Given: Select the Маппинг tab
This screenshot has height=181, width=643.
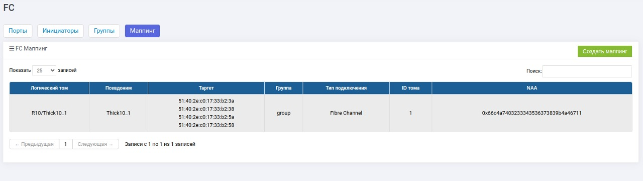Looking at the screenshot, I should (x=143, y=31).
